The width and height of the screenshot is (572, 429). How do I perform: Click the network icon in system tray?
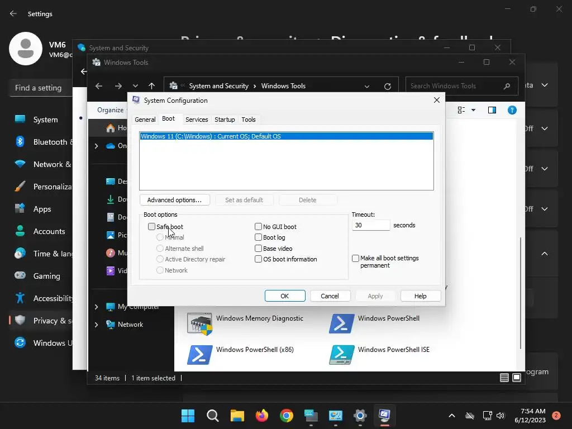(487, 416)
